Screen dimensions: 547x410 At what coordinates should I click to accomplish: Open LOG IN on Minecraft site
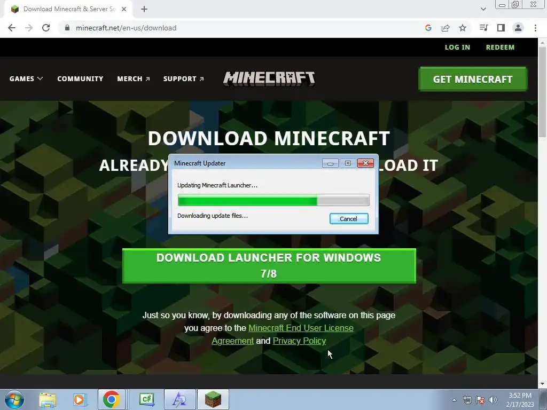(x=457, y=47)
